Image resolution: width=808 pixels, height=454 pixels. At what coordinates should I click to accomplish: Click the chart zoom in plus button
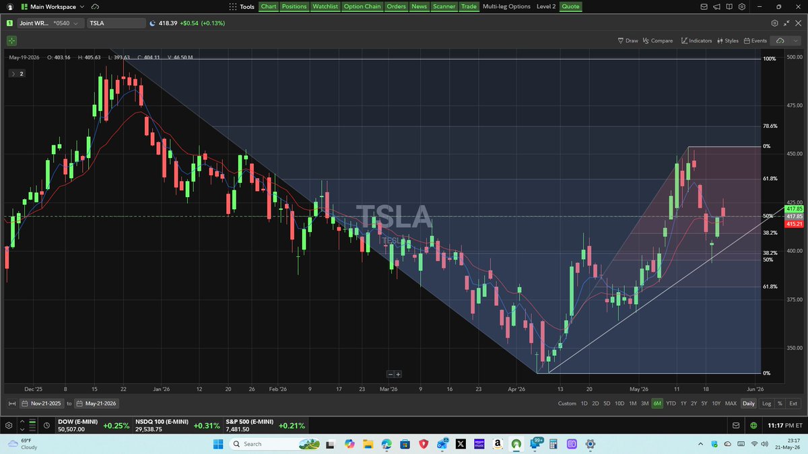[x=398, y=374]
